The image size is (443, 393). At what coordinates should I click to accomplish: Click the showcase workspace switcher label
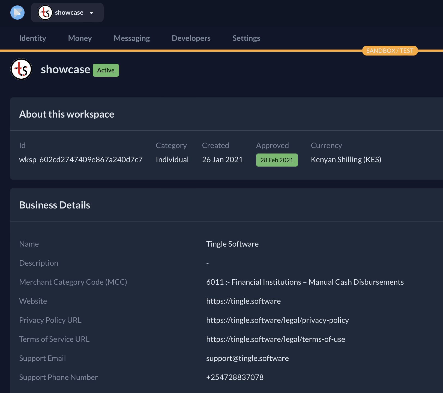69,13
